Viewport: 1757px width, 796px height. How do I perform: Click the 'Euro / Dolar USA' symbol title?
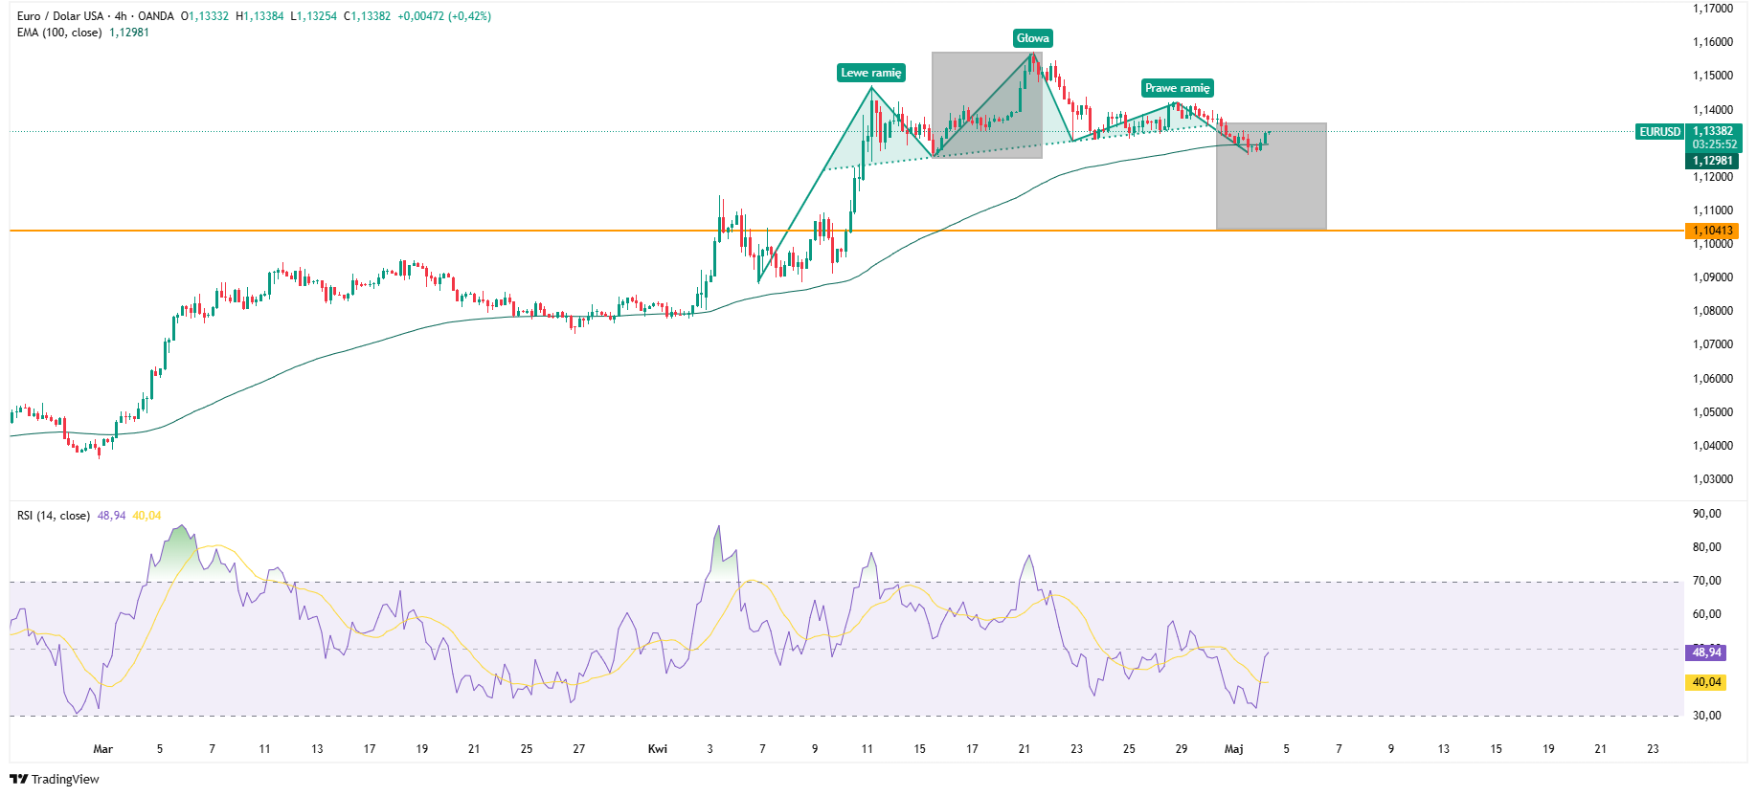[59, 16]
